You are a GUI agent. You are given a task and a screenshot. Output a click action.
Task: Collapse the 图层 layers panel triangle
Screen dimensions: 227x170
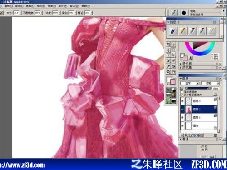point(181,79)
